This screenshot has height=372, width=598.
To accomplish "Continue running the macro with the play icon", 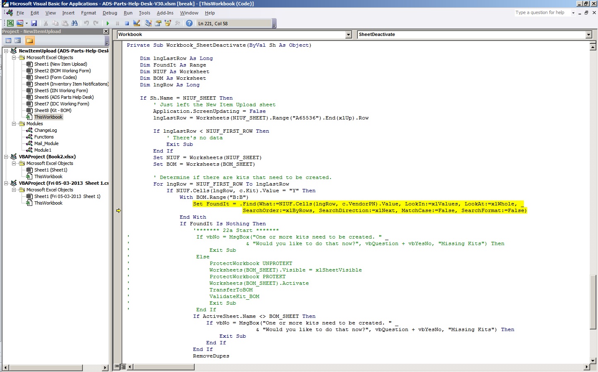I will point(108,24).
